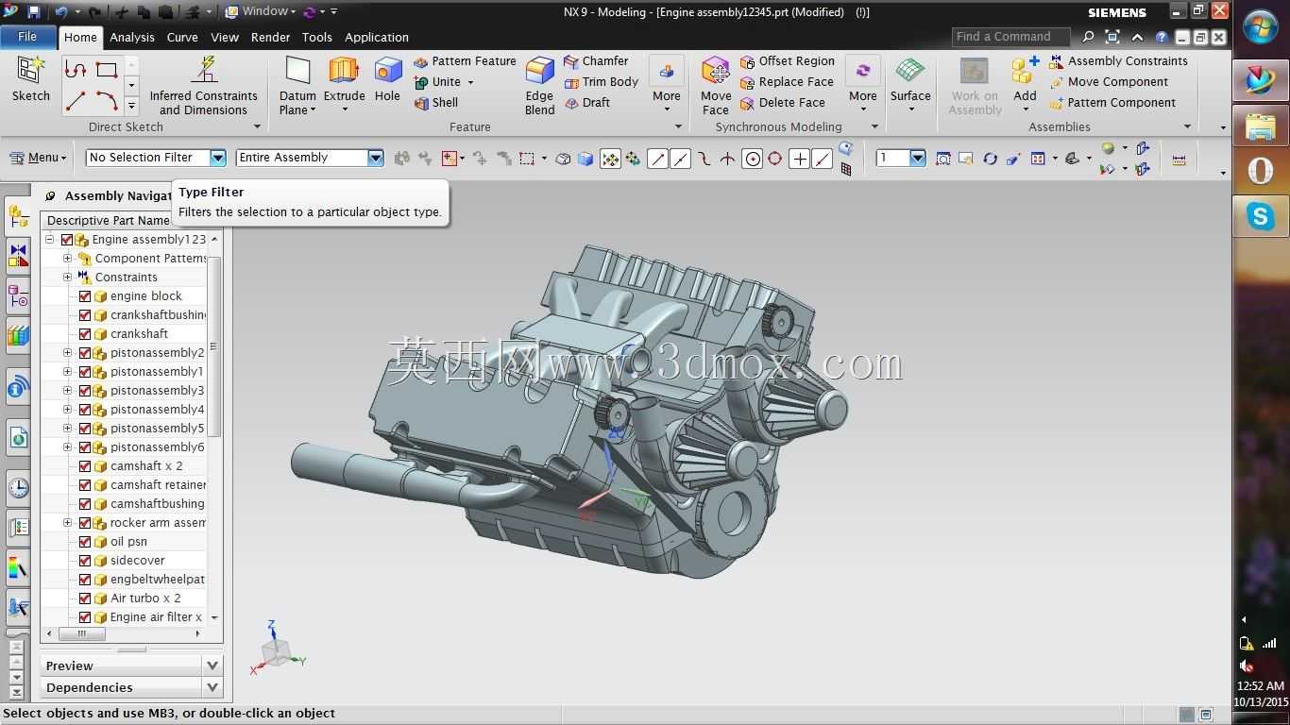Use the Edge Blend tool
This screenshot has width=1290, height=725.
click(x=539, y=85)
